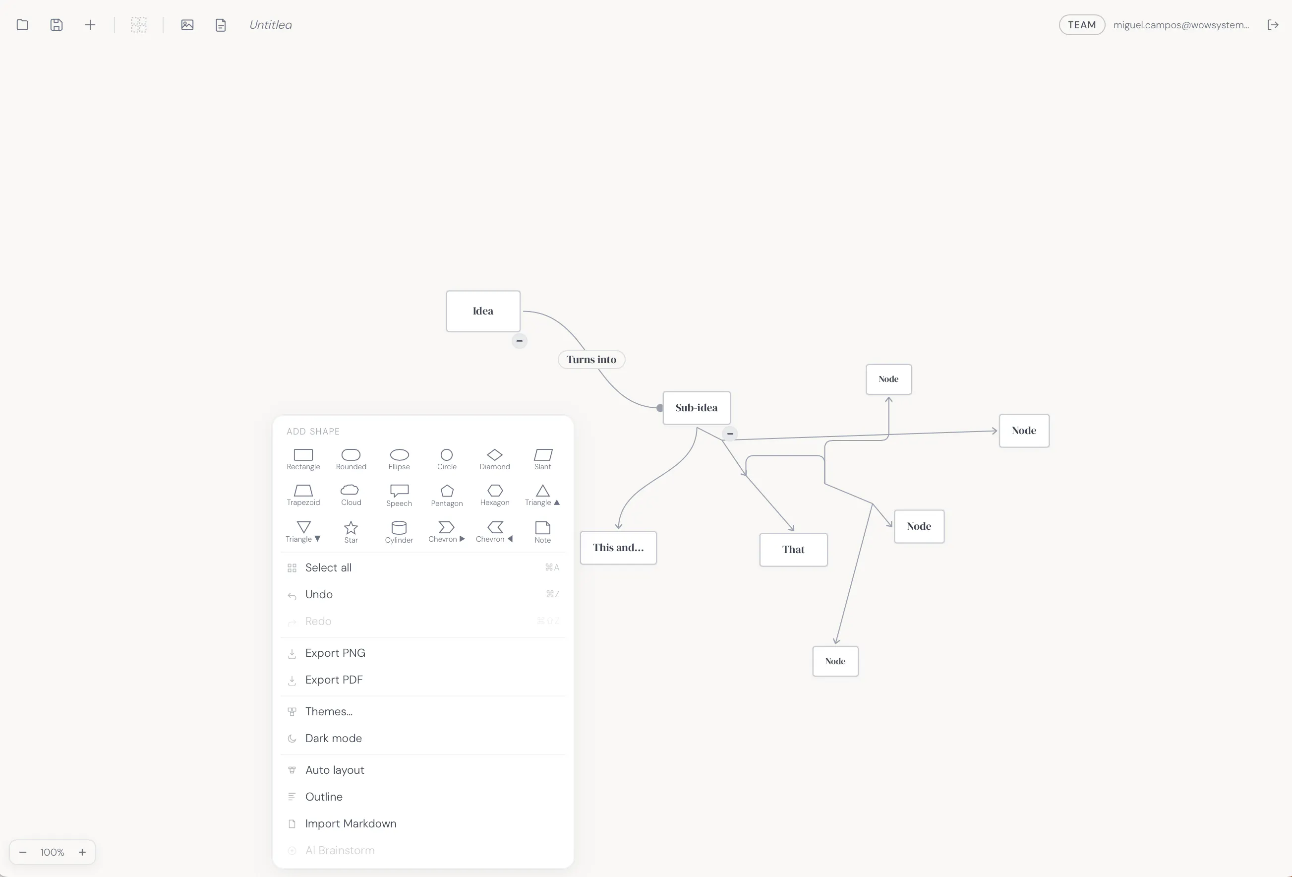Click zoom out minus button
This screenshot has height=877, width=1292.
[23, 852]
